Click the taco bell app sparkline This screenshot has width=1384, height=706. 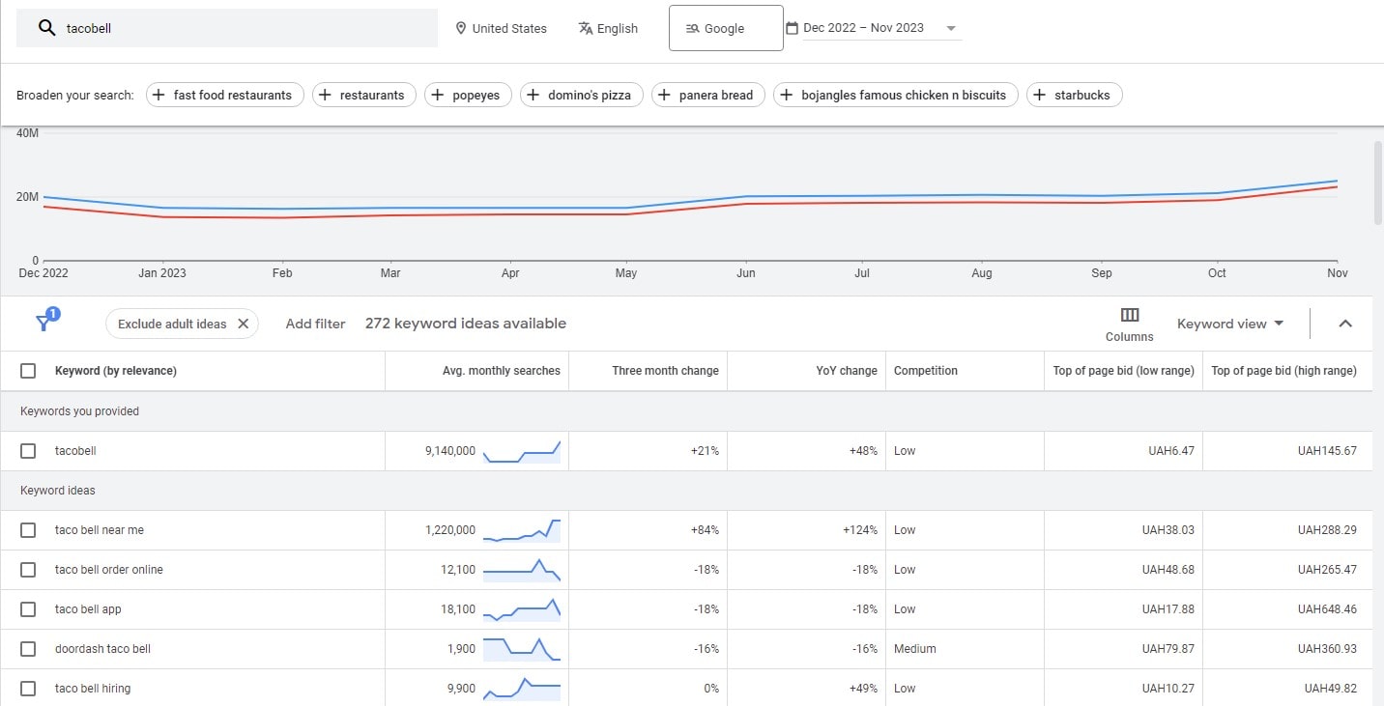click(522, 609)
